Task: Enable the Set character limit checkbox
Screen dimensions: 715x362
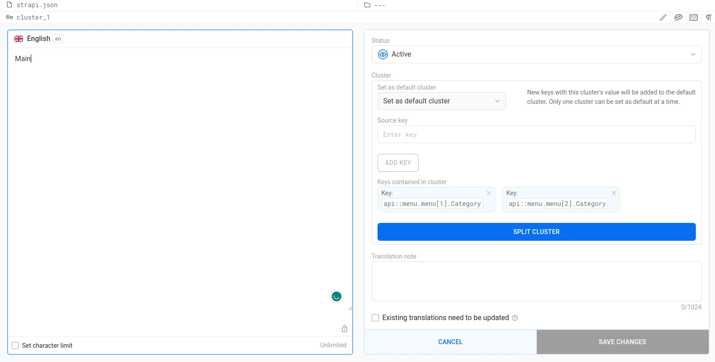Action: click(x=16, y=346)
